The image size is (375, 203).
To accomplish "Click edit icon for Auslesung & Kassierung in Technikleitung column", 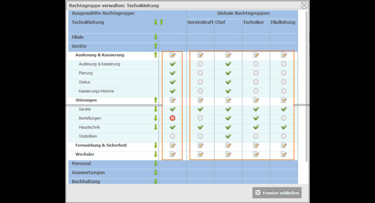I will [172, 55].
